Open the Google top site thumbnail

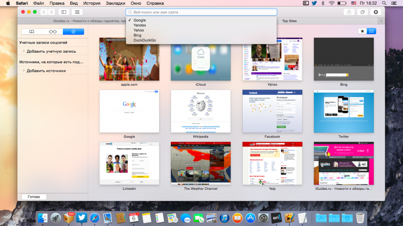pyautogui.click(x=129, y=111)
